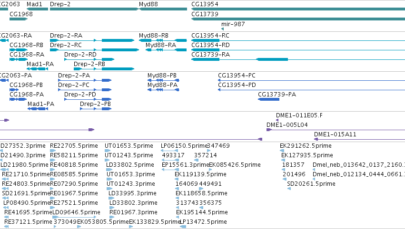Select EST EK118658.5prime
This screenshot has width=405, height=229.
[178, 198]
